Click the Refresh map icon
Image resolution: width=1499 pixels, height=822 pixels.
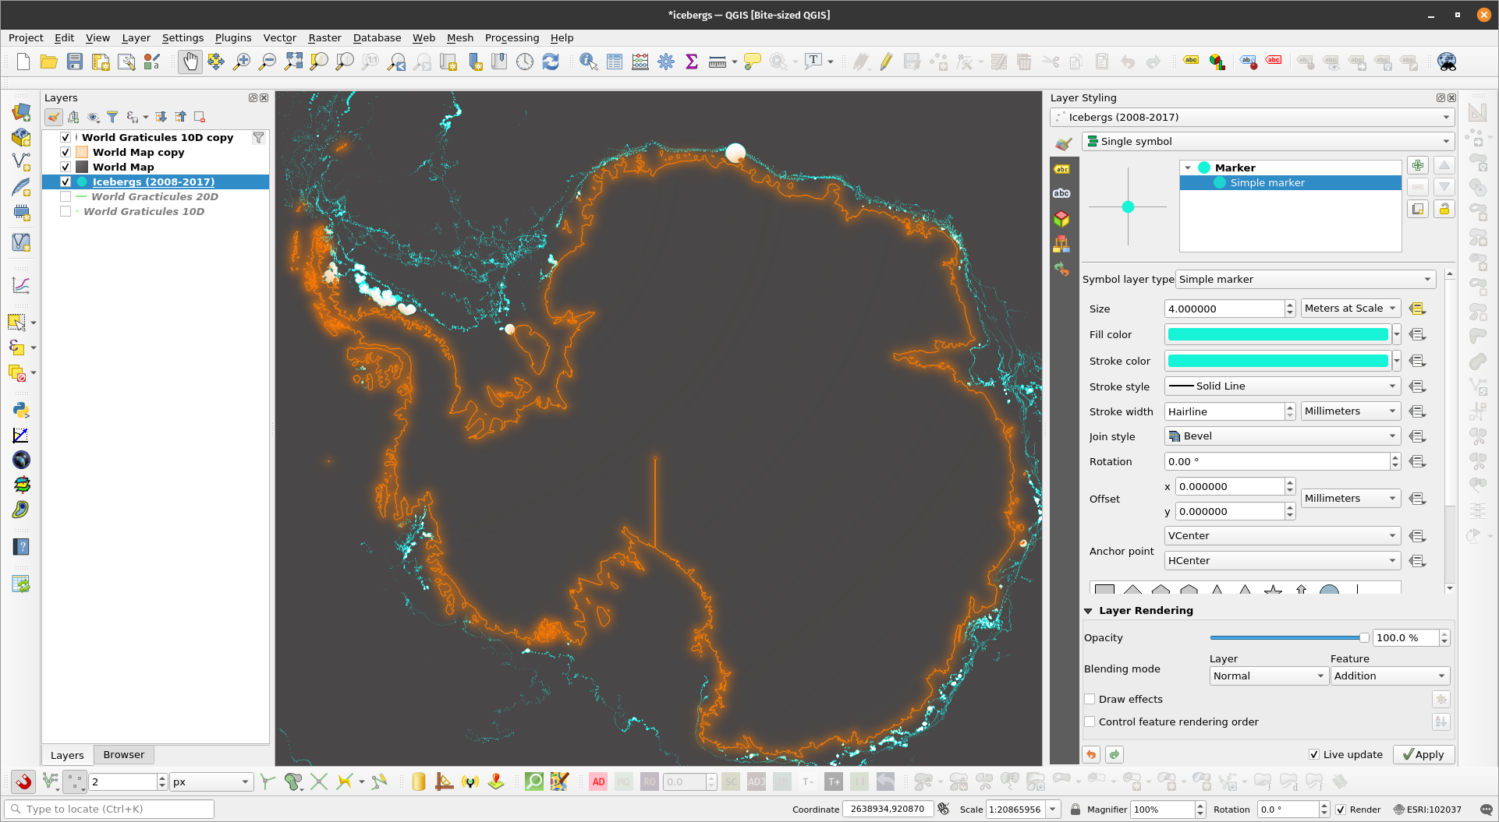tap(551, 62)
